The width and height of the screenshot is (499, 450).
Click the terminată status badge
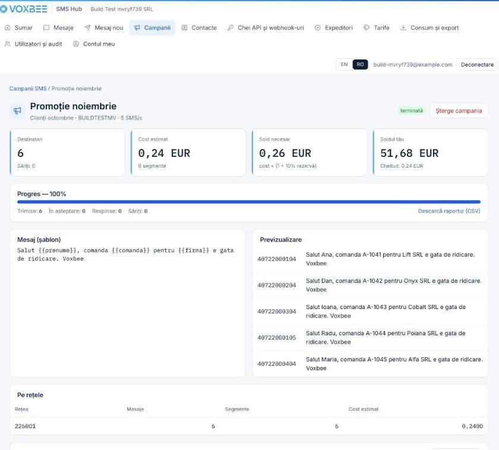tap(412, 111)
